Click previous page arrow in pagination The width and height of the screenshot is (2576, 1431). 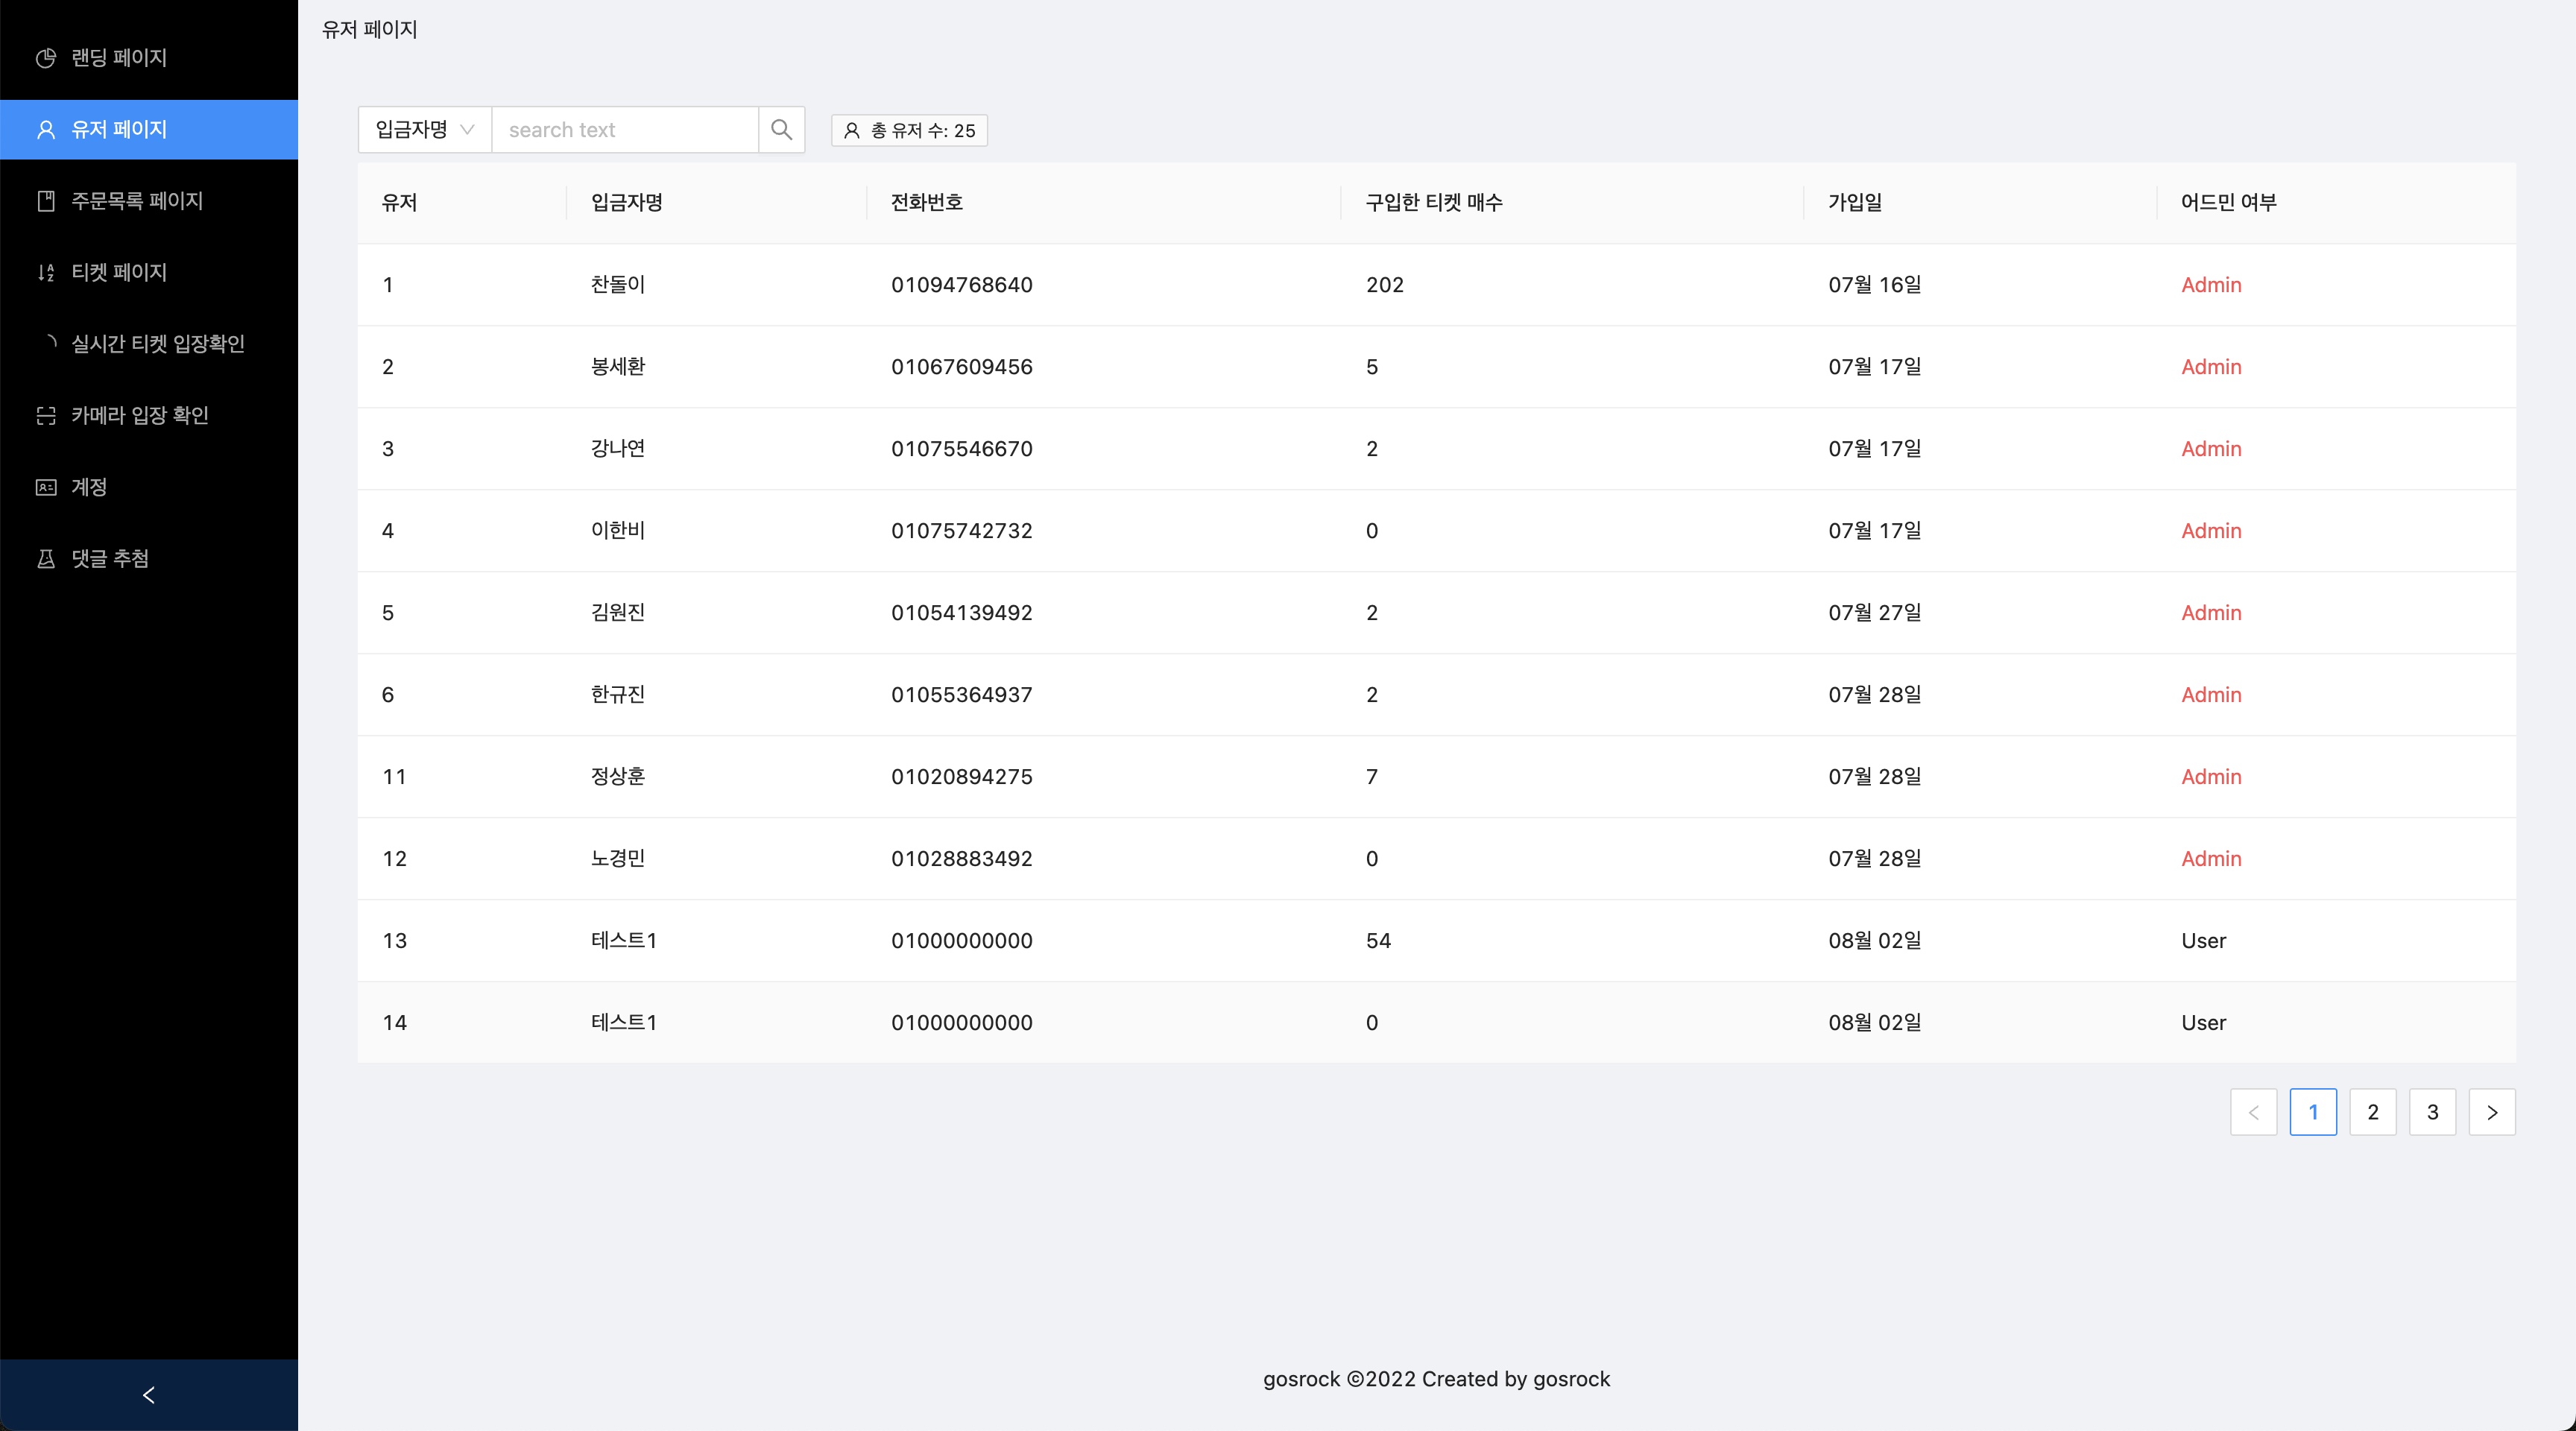click(2253, 1112)
